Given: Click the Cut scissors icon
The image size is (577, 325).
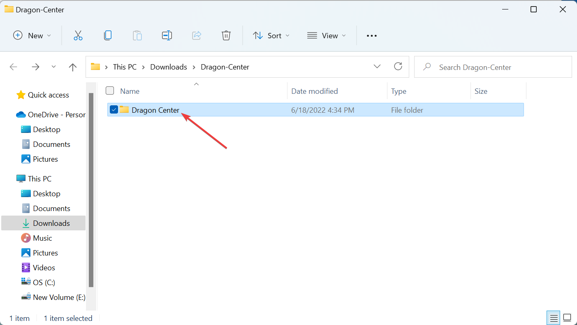Looking at the screenshot, I should [78, 35].
